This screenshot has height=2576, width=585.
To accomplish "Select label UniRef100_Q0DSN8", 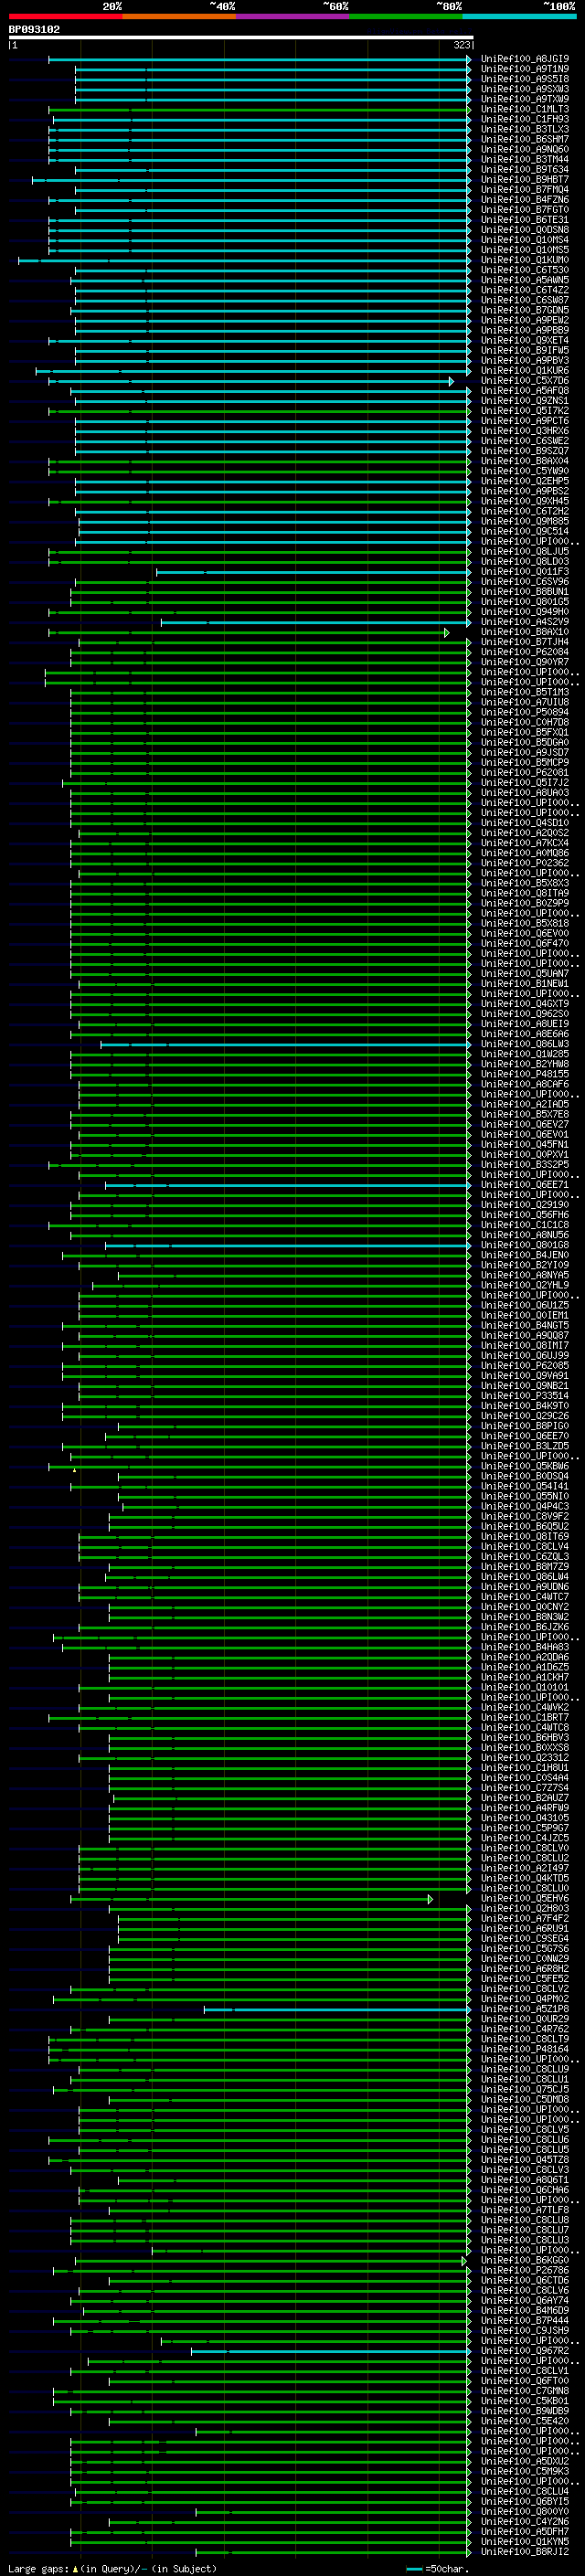I will click(x=525, y=230).
